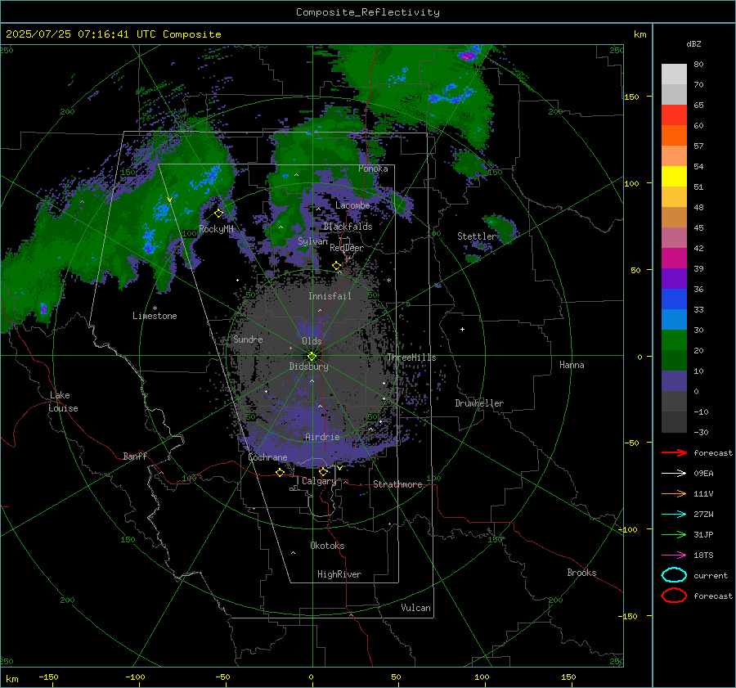736x688 pixels.
Task: Click the Sylvan label on map
Action: point(312,241)
